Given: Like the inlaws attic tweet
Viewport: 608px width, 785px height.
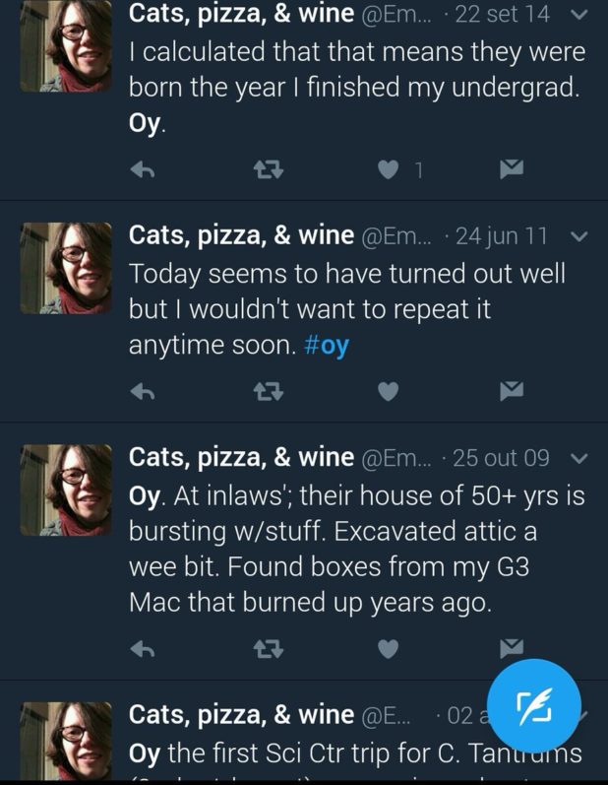Looking at the screenshot, I should pyautogui.click(x=389, y=648).
